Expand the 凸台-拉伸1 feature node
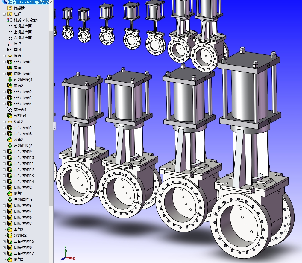302x263 pixels. click(x=4, y=62)
